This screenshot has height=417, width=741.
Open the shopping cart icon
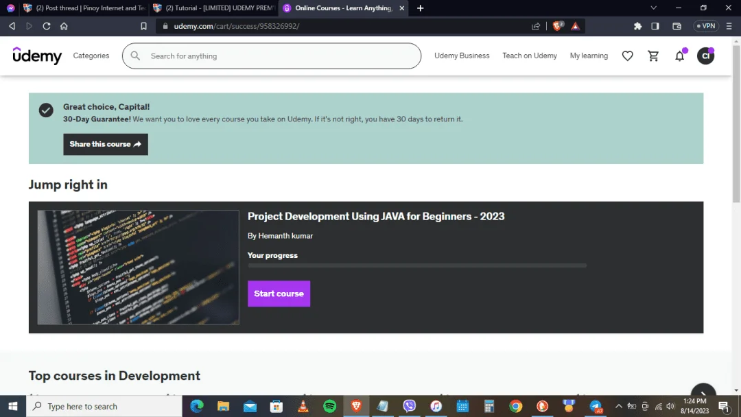click(653, 56)
